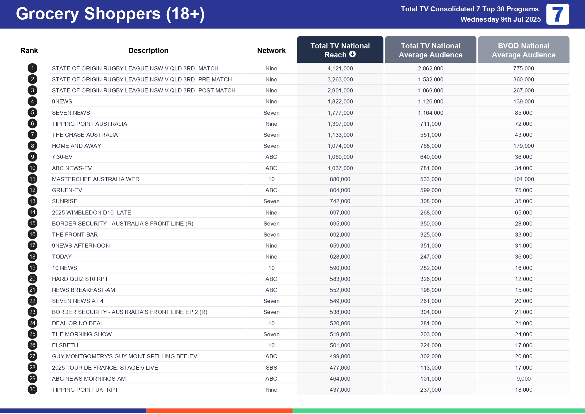Screen dimensions: 585x414
Task: Select Total TV National Average Audience header
Action: (430, 50)
